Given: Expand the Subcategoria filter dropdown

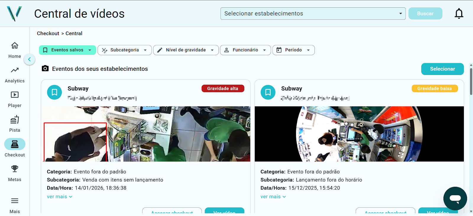Looking at the screenshot, I should pyautogui.click(x=124, y=50).
